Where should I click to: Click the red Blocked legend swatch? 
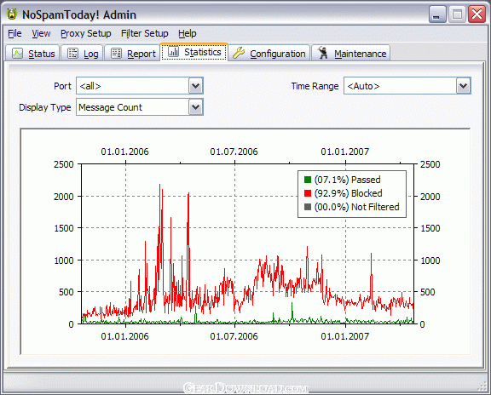point(308,193)
